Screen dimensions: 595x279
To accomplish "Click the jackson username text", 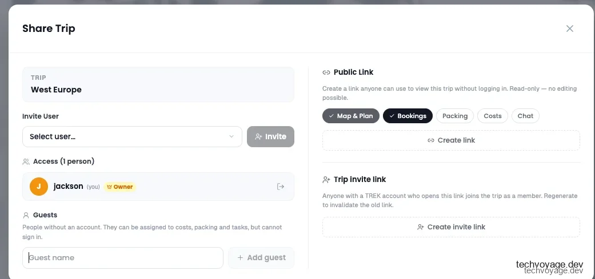I will tap(69, 186).
